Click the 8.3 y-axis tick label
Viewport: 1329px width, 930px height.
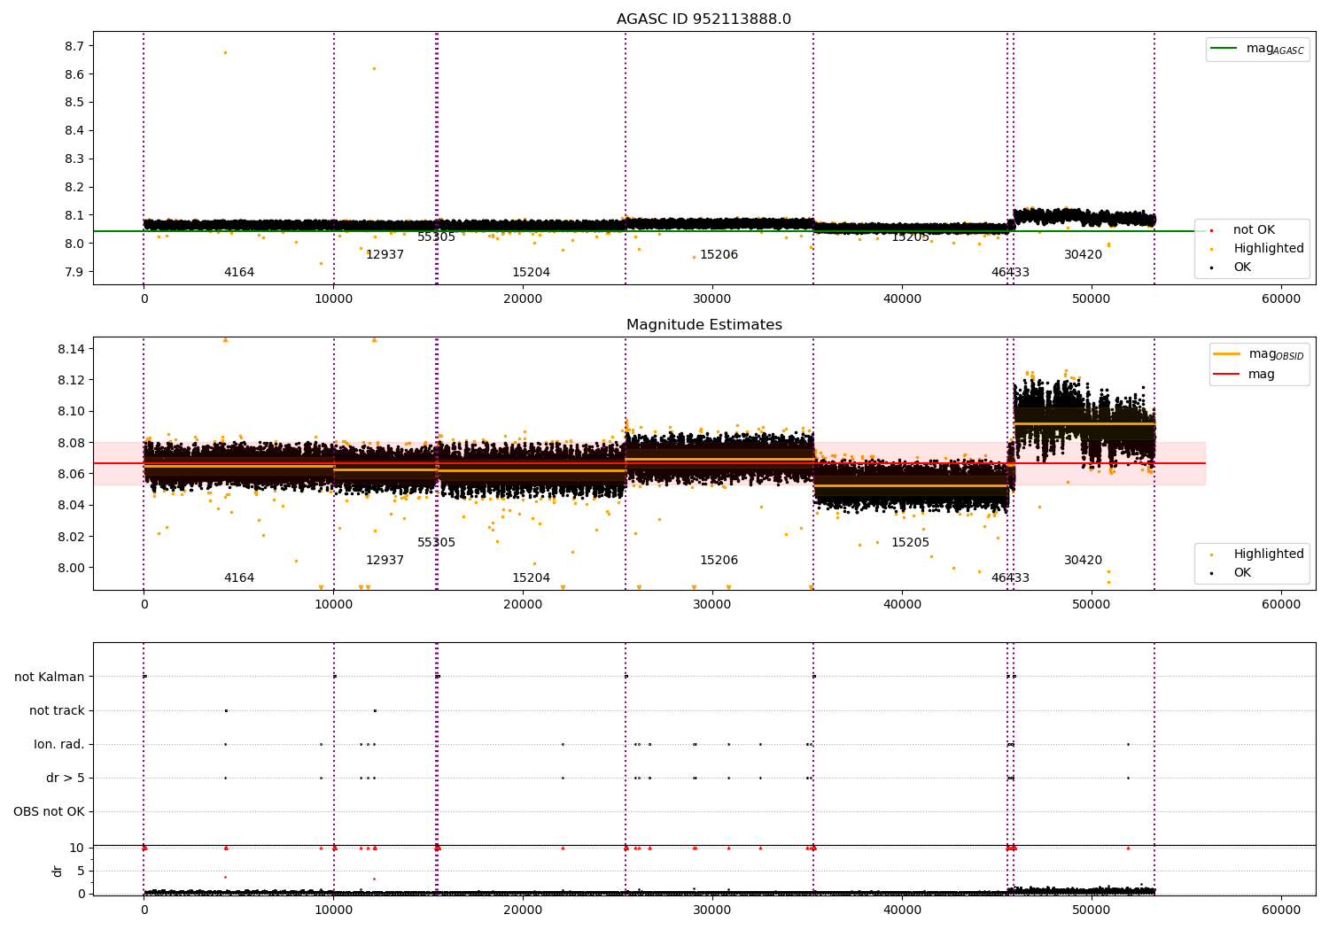click(x=74, y=159)
